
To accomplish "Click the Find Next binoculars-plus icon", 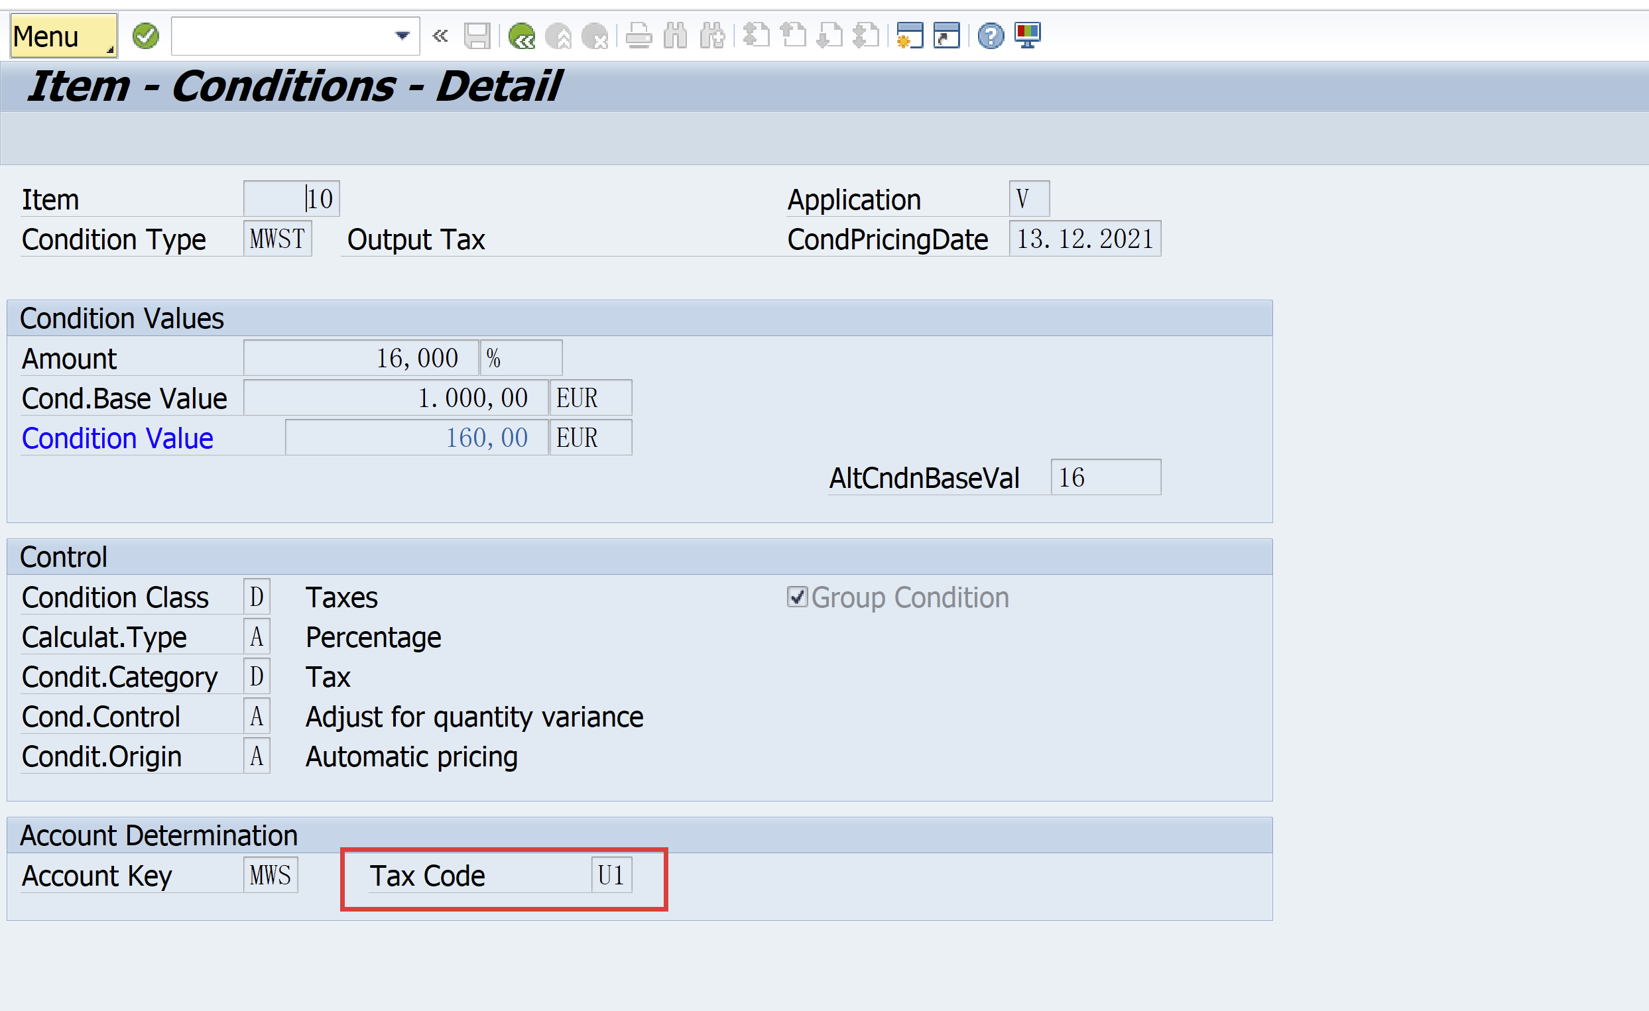I will point(712,36).
